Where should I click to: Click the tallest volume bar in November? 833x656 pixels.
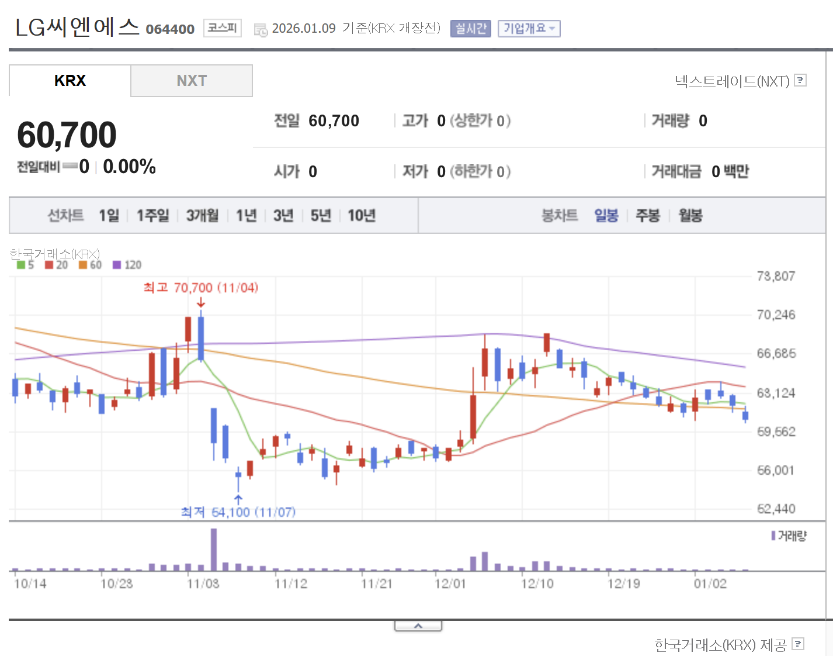point(214,550)
